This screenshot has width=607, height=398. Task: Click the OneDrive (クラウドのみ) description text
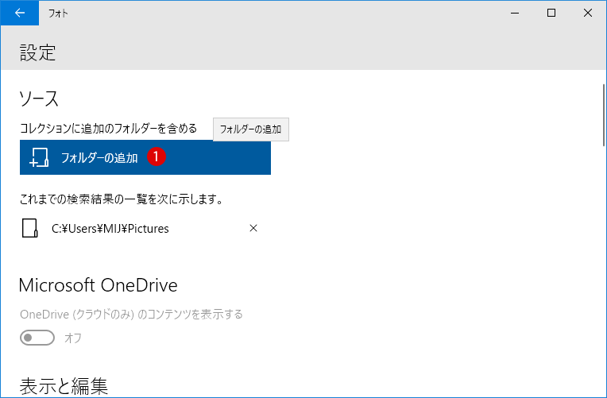[131, 314]
